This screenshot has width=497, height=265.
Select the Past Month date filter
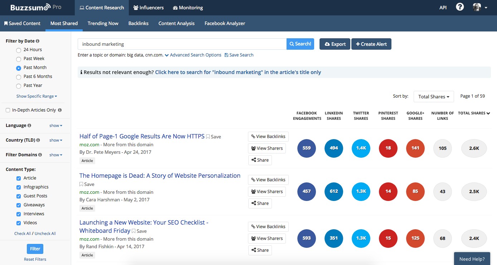coord(19,68)
